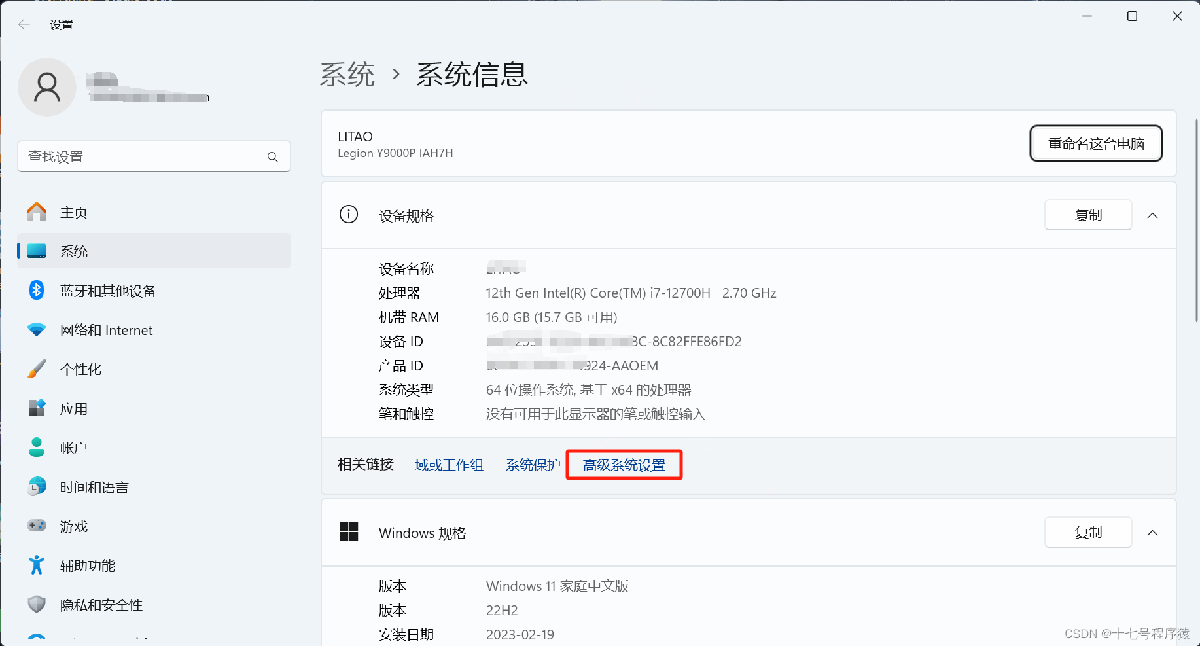Screen dimensions: 1200x646
Task: Click the System monitor icon in sidebar
Action: point(37,251)
